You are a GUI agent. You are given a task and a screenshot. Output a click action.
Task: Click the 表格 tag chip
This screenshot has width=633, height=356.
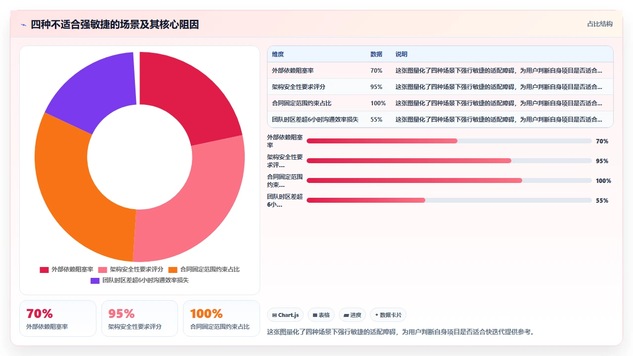321,315
